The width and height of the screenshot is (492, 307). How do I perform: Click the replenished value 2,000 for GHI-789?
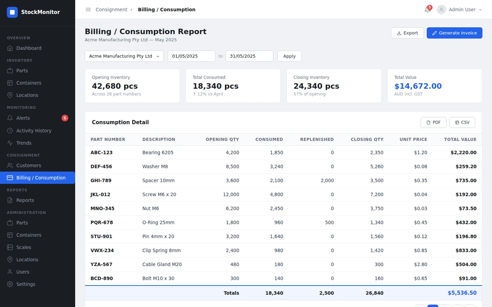(x=327, y=181)
